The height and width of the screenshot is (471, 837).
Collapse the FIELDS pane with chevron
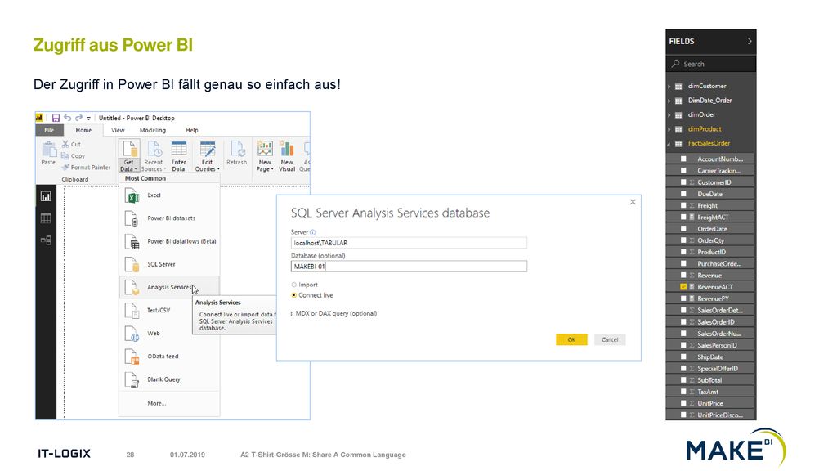[x=750, y=41]
